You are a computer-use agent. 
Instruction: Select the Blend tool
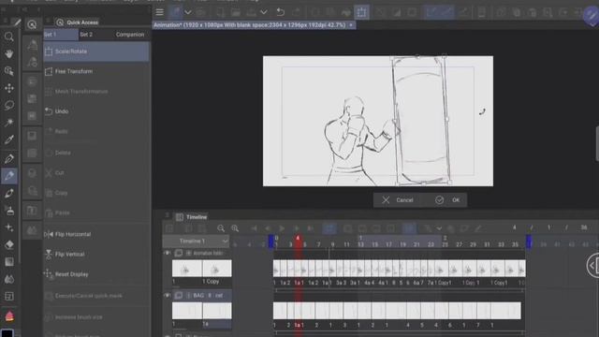[8, 279]
